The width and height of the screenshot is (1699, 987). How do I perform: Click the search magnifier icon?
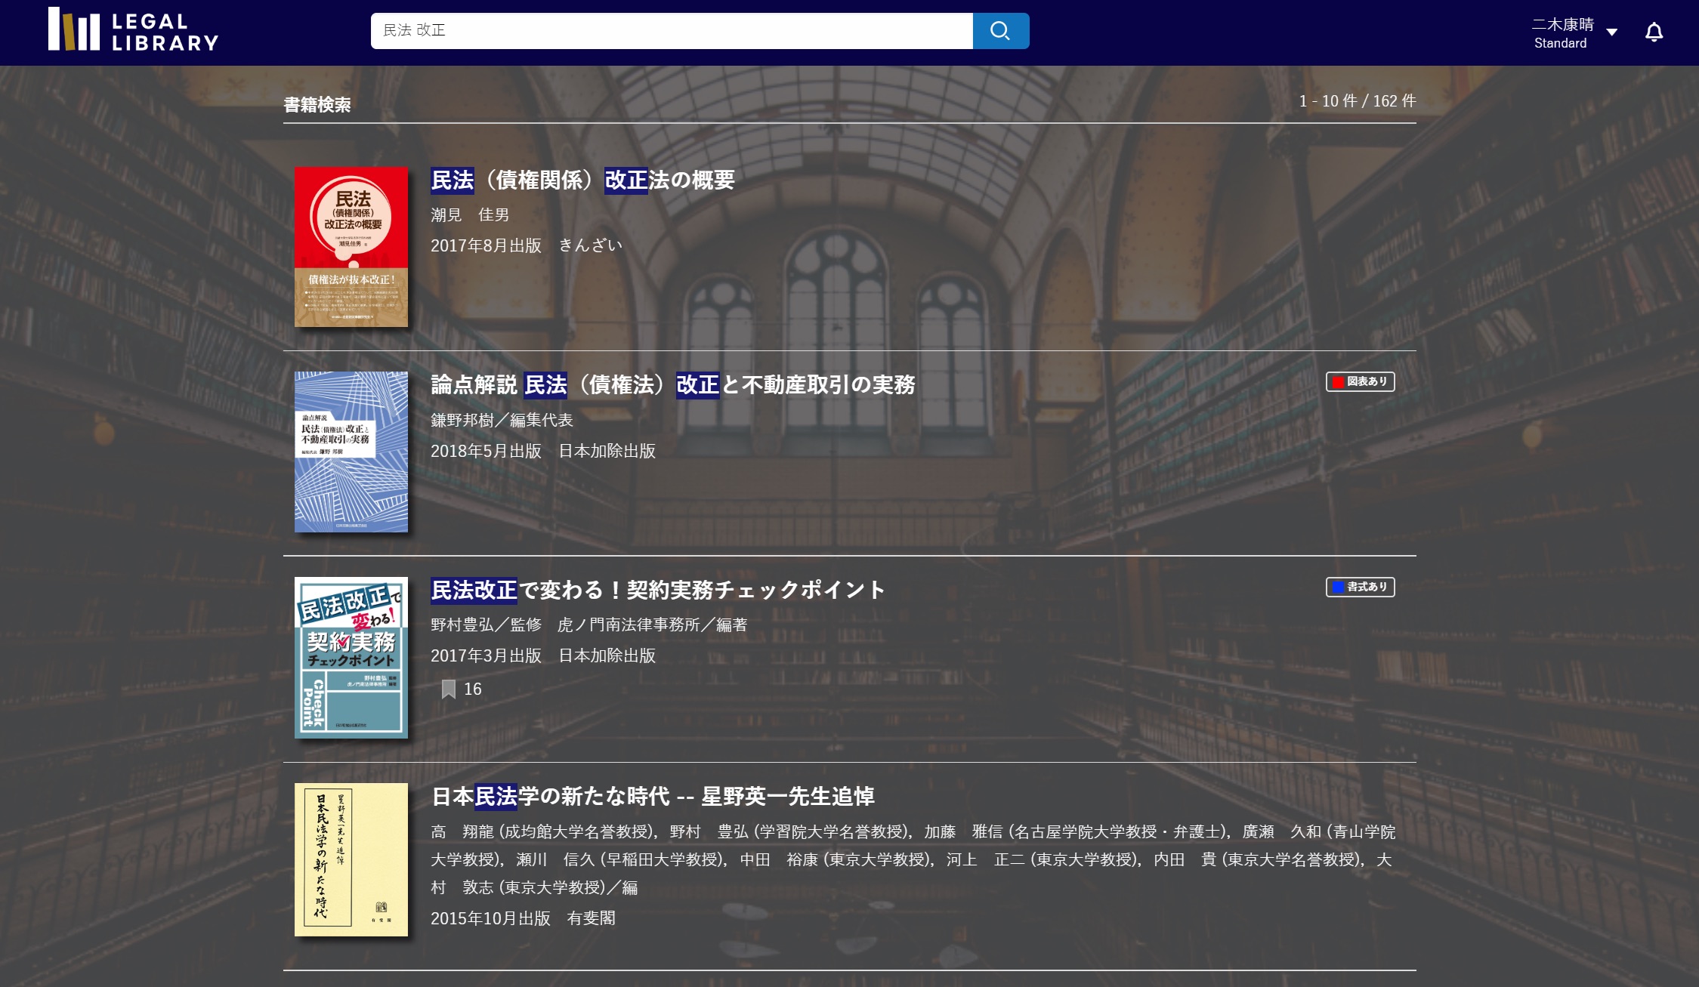coord(999,31)
